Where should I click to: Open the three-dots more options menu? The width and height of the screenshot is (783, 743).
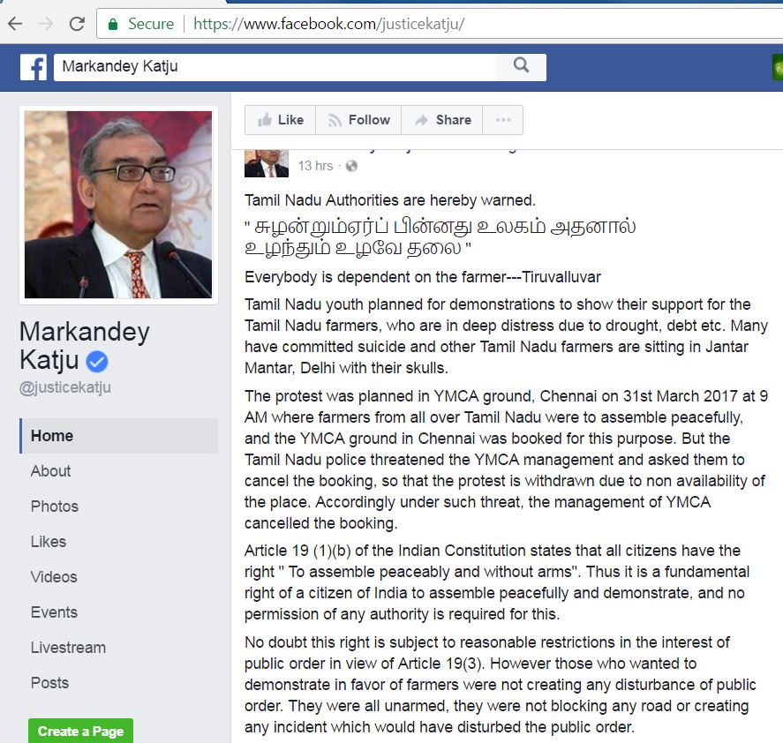point(503,120)
